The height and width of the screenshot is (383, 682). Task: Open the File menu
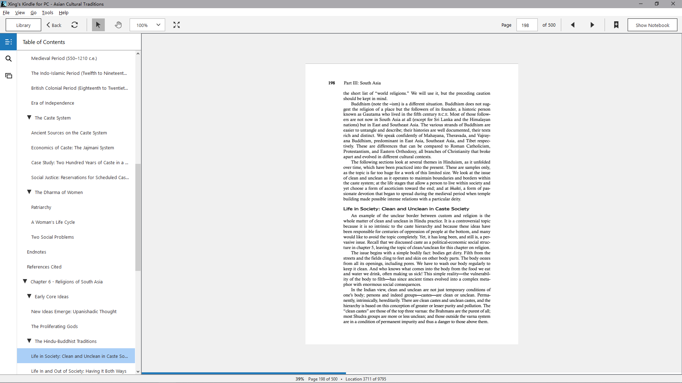pos(6,12)
